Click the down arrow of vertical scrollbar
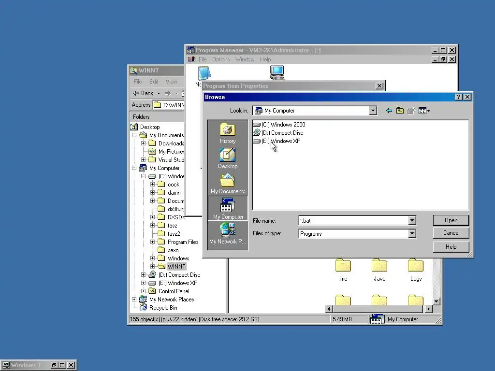 click(437, 301)
